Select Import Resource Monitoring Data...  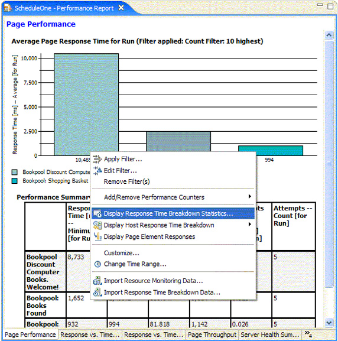[x=173, y=281]
